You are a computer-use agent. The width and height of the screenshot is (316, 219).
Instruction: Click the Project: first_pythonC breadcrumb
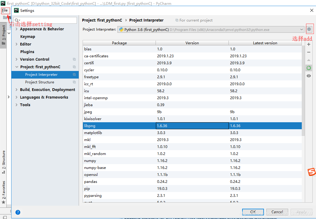(x=102, y=20)
